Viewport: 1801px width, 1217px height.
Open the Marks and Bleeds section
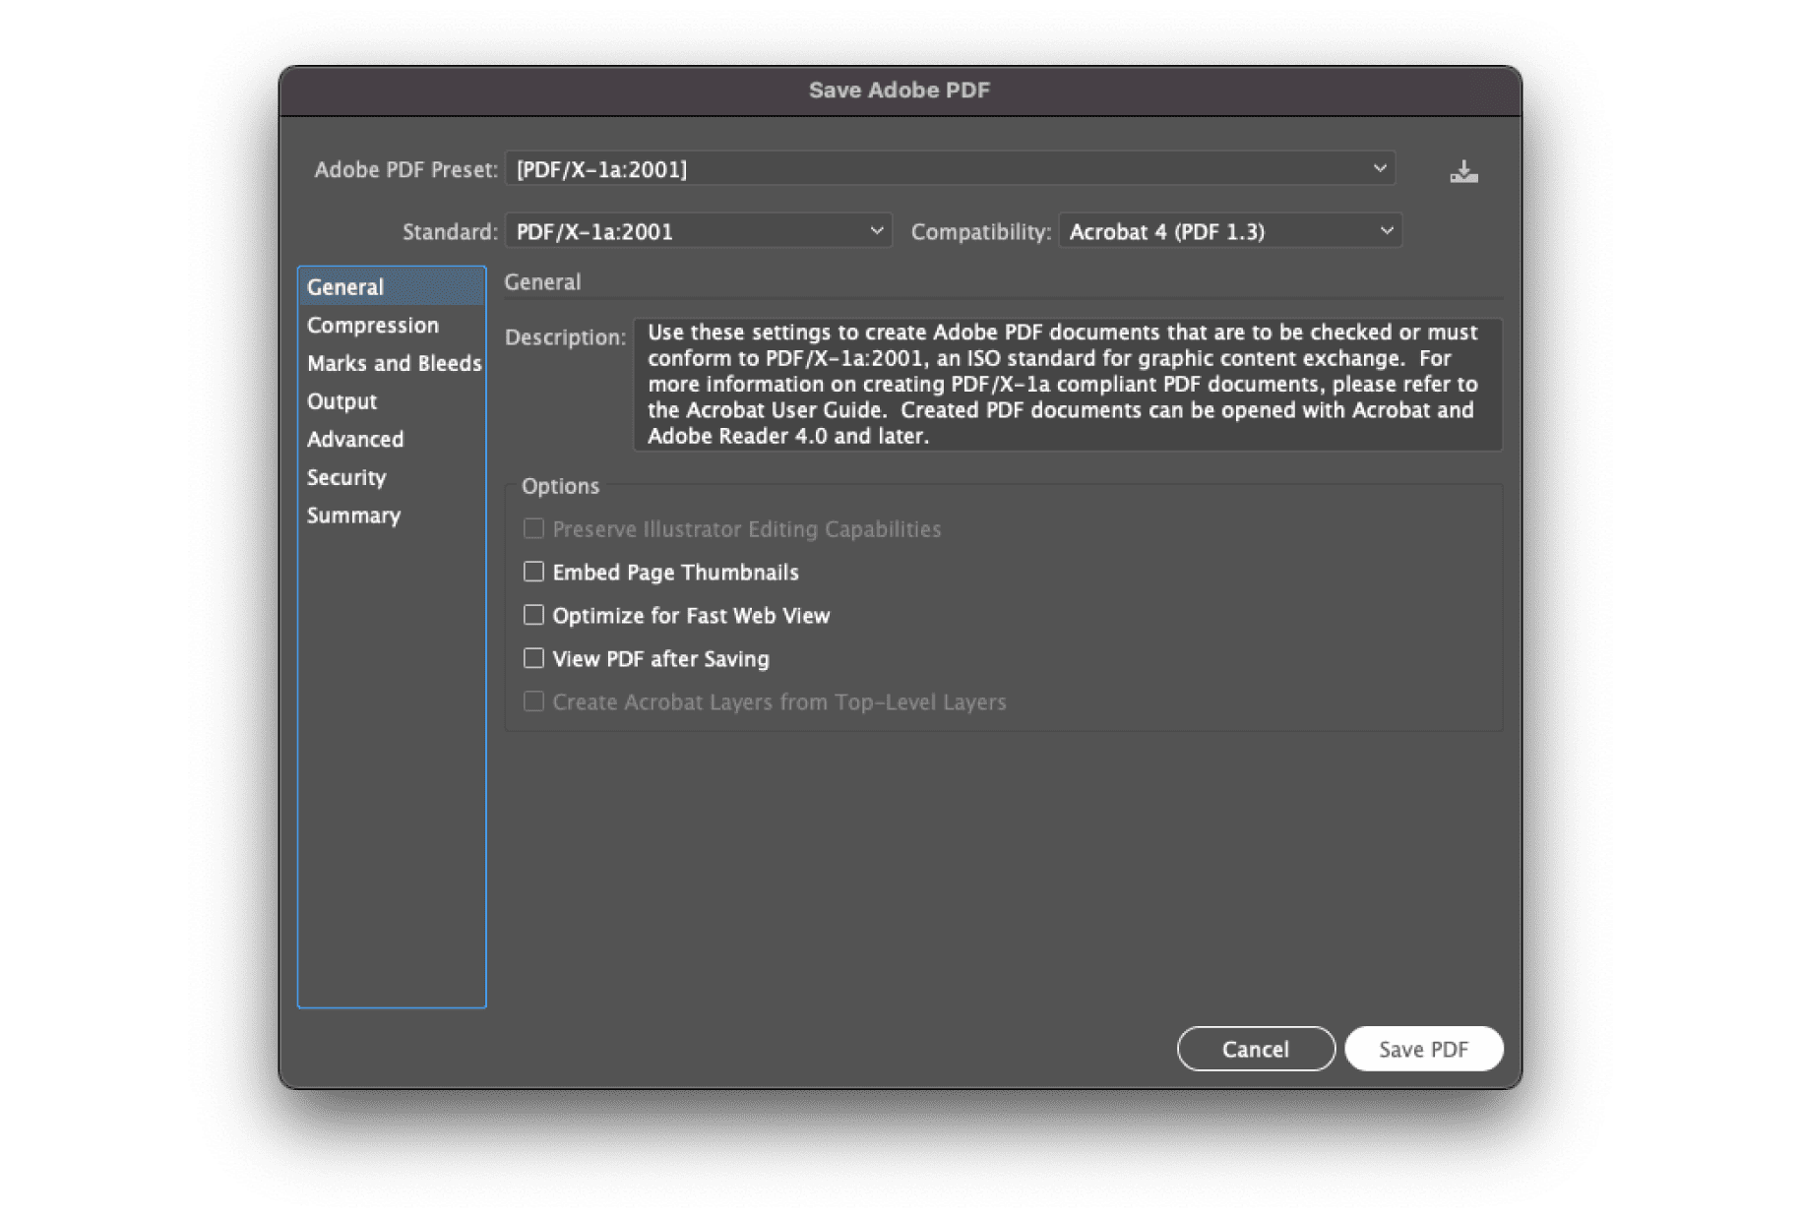(392, 363)
